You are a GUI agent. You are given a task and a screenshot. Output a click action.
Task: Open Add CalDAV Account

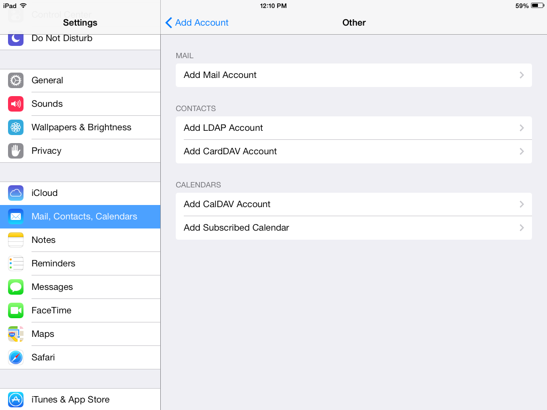pyautogui.click(x=354, y=204)
